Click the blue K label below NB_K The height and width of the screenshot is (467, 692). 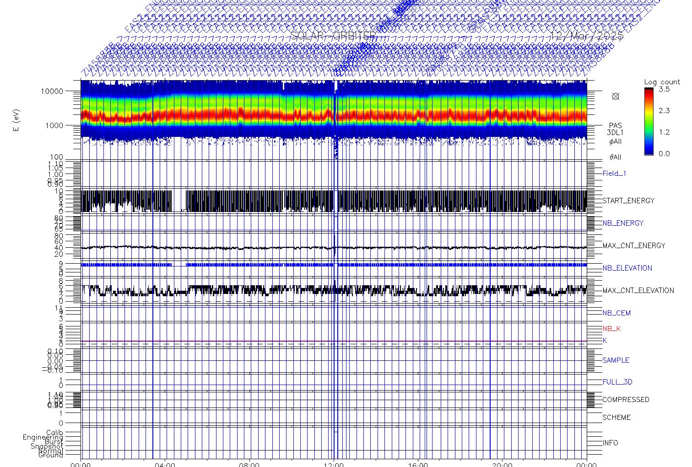(x=605, y=341)
